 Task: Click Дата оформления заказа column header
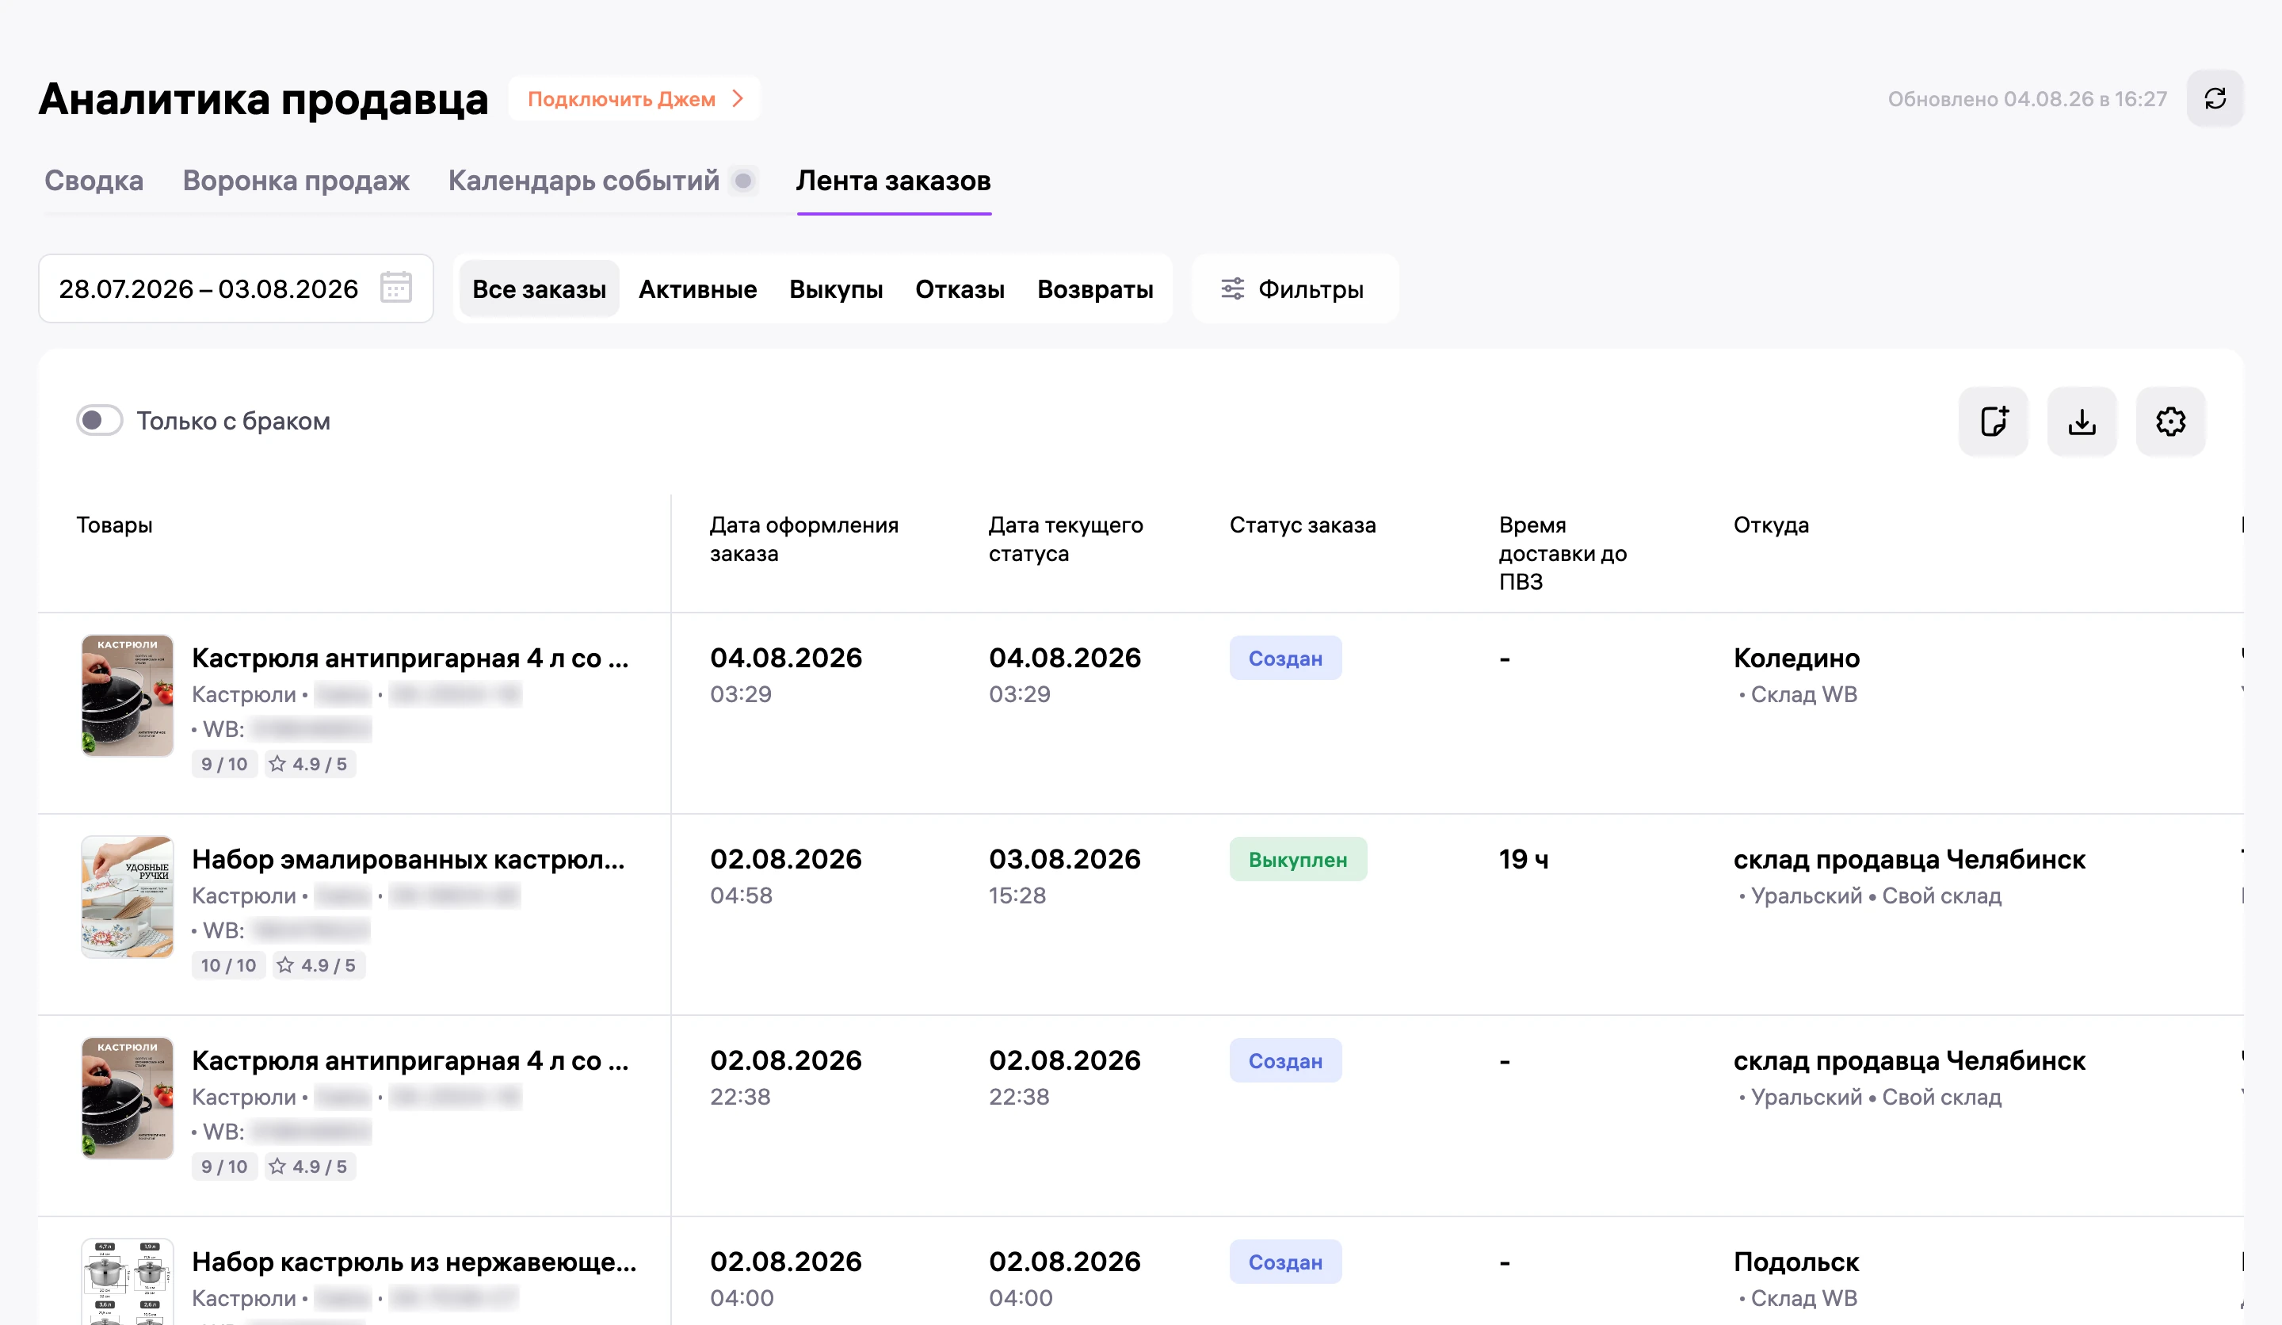[x=804, y=539]
